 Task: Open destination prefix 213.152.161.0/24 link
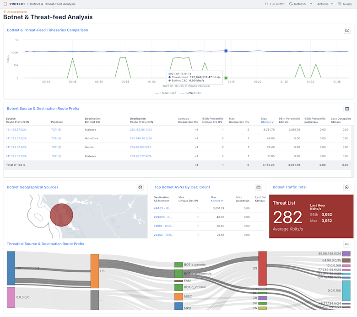pos(141,130)
